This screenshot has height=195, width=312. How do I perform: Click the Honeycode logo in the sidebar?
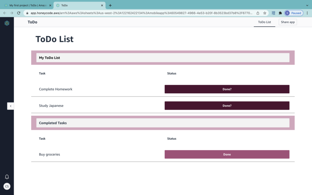6,22
